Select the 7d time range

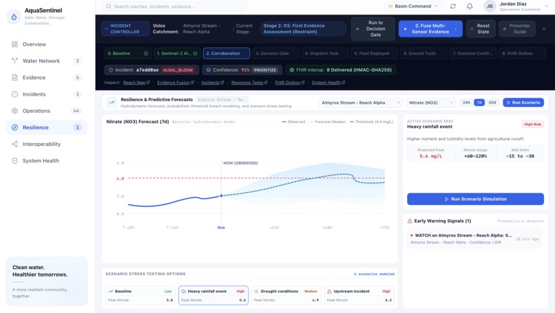(x=479, y=102)
